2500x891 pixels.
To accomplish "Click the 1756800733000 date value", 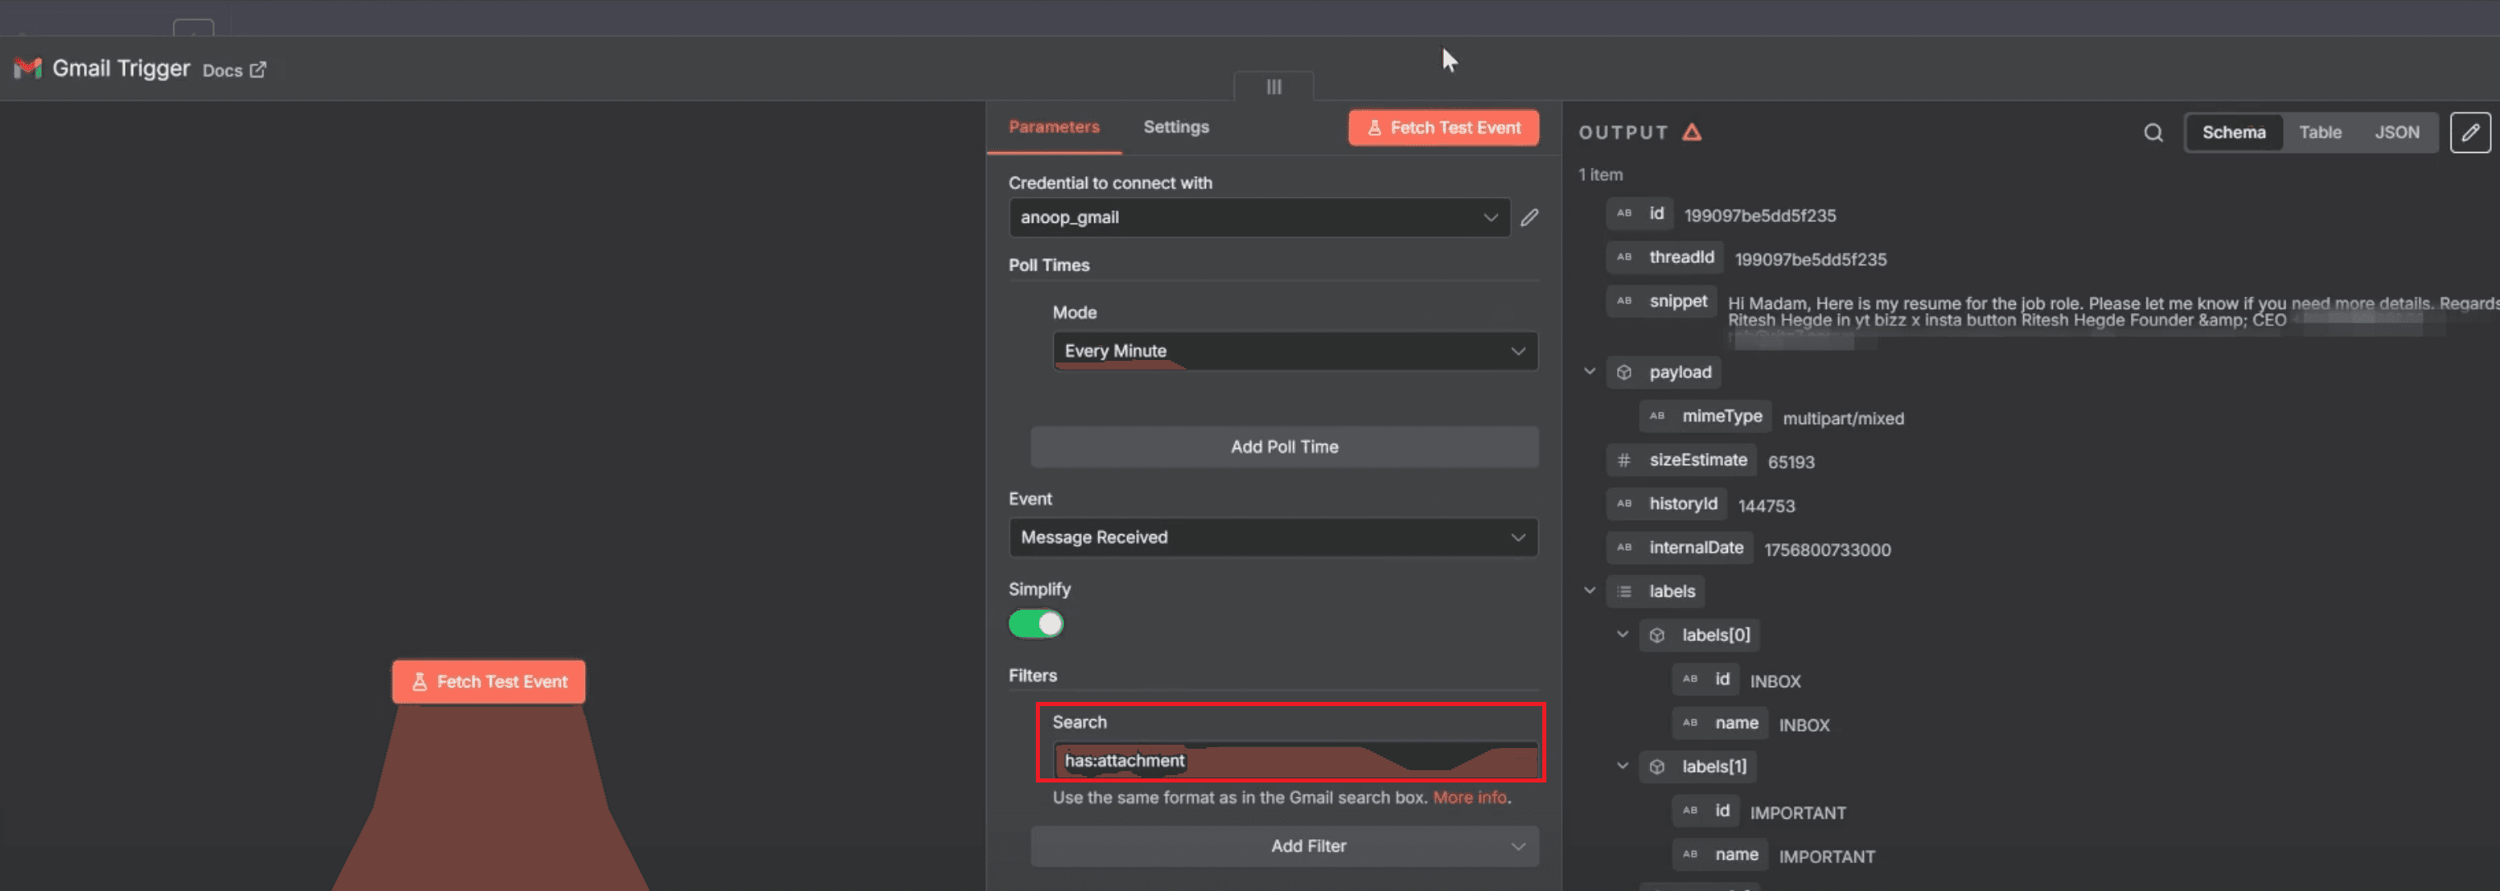I will [x=1827, y=549].
